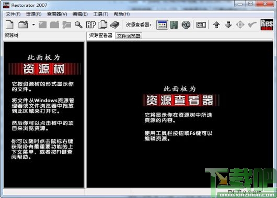
Task: Toggle RC source viewer mode
Action: [186, 24]
